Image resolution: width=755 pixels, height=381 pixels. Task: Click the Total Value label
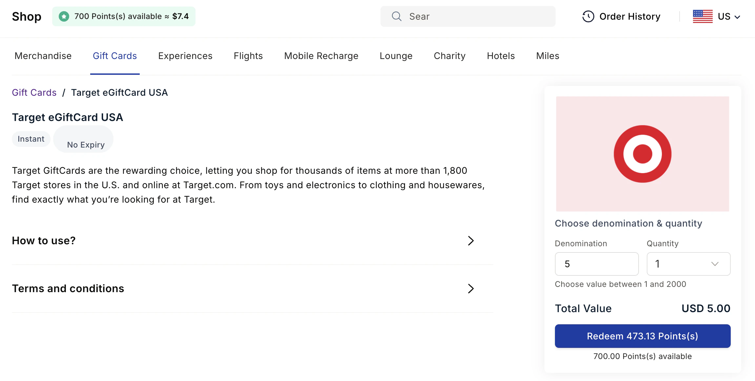583,309
